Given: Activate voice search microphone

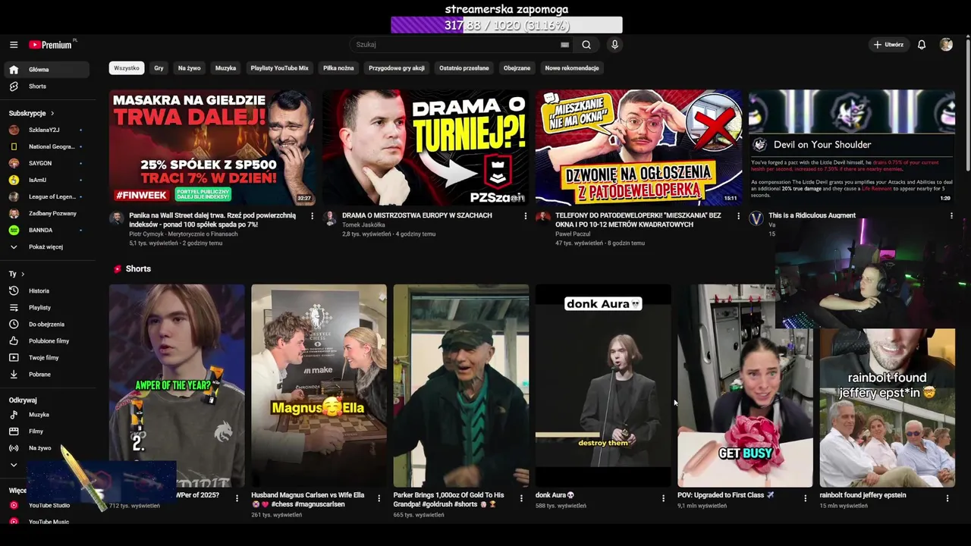Looking at the screenshot, I should point(614,45).
